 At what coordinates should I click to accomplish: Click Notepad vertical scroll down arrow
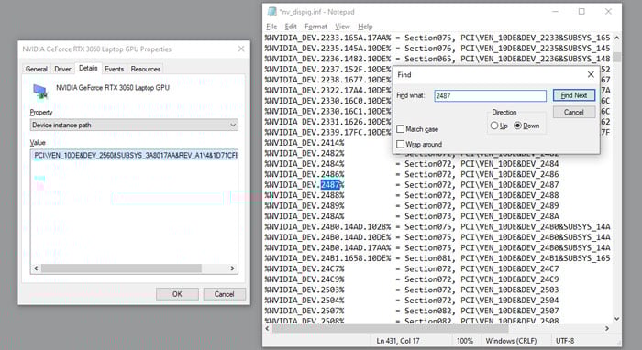point(616,319)
